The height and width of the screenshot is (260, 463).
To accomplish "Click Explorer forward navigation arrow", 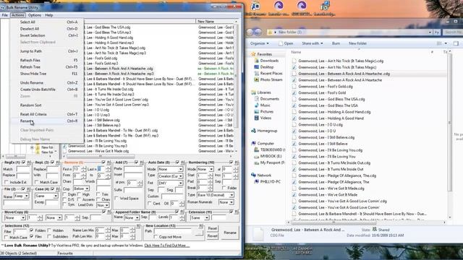I will click(x=258, y=32).
